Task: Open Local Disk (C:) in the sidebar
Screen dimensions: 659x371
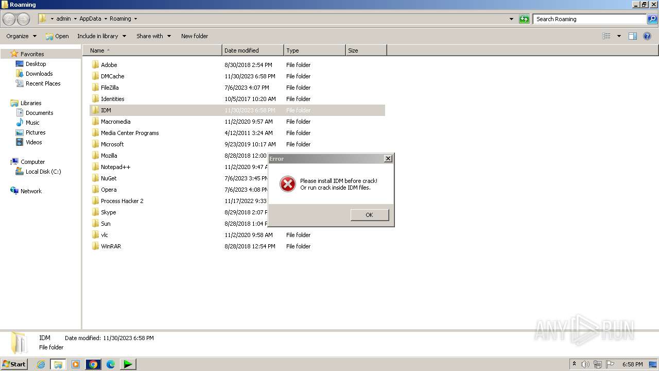Action: 43,172
